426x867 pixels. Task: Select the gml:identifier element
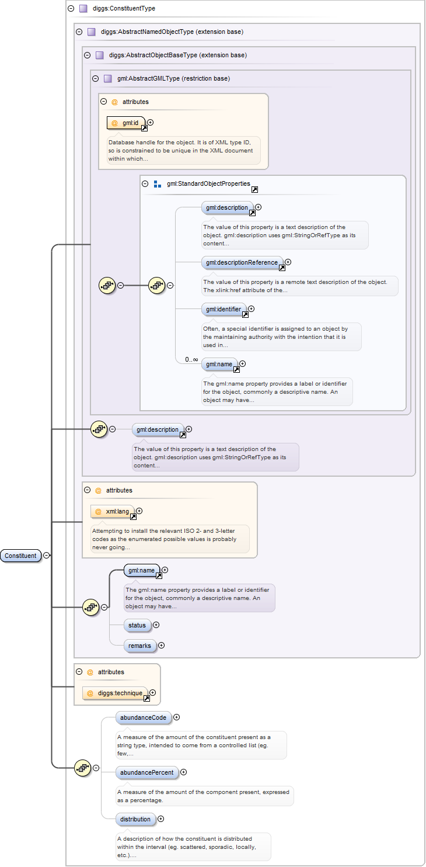click(222, 309)
